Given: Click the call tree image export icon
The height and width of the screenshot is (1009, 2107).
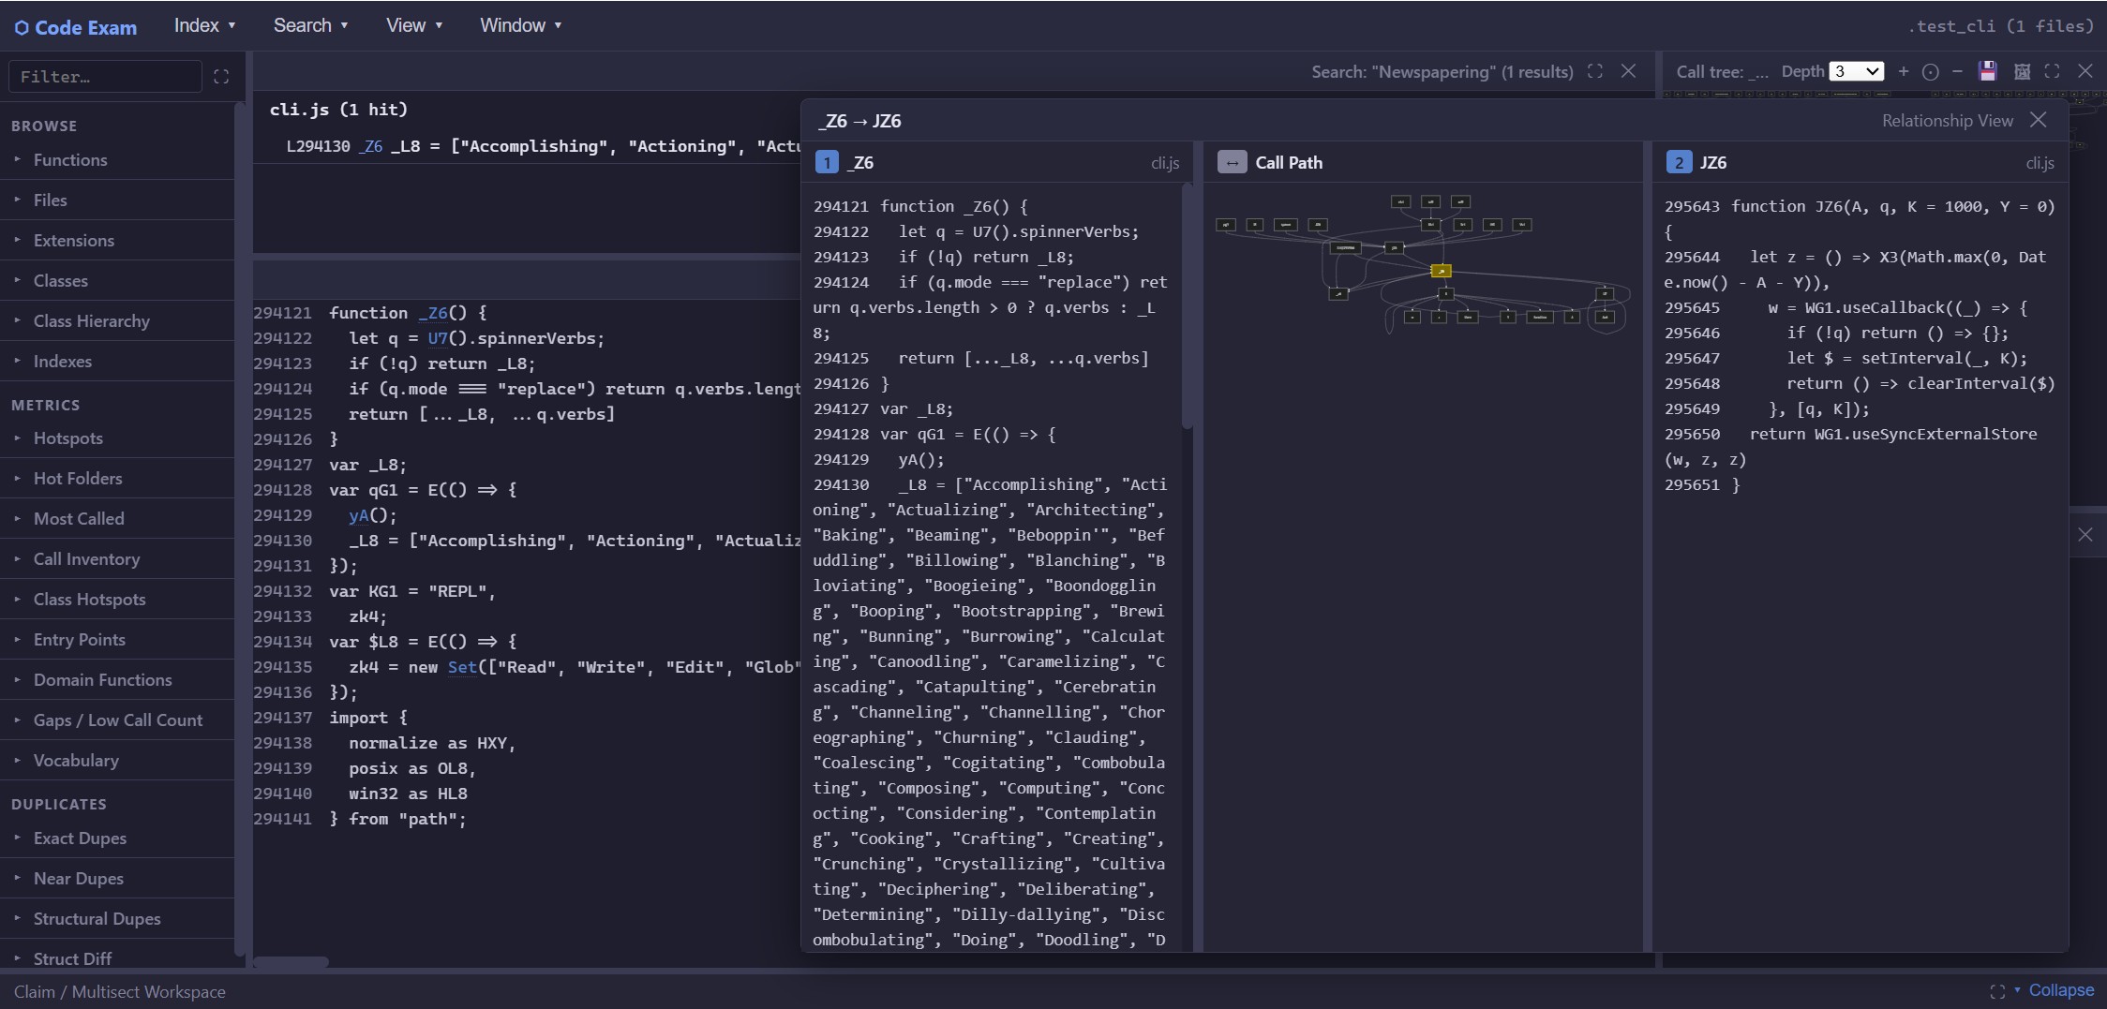Looking at the screenshot, I should point(2022,71).
